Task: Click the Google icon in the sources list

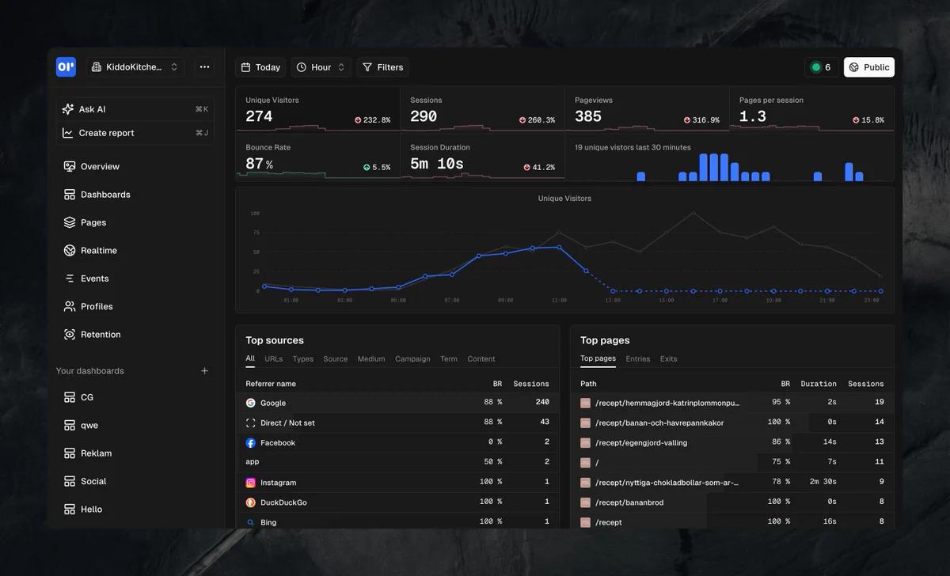Action: pos(251,403)
